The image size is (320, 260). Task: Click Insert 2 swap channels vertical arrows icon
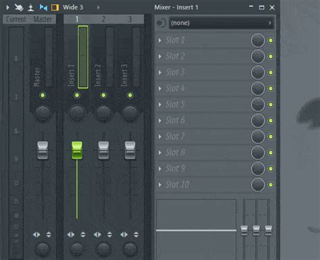(x=109, y=235)
